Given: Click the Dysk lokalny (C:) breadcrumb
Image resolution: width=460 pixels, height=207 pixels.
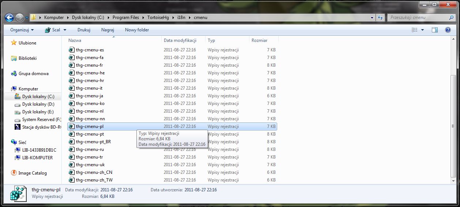Looking at the screenshot, I should 88,17.
